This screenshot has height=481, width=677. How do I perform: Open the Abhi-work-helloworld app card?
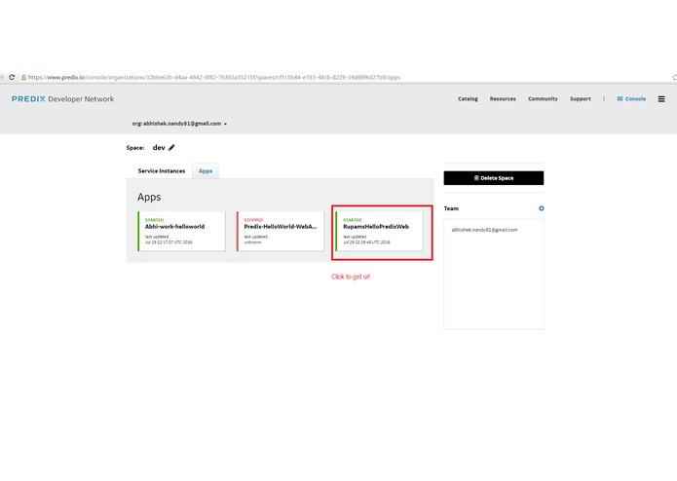pyautogui.click(x=181, y=231)
